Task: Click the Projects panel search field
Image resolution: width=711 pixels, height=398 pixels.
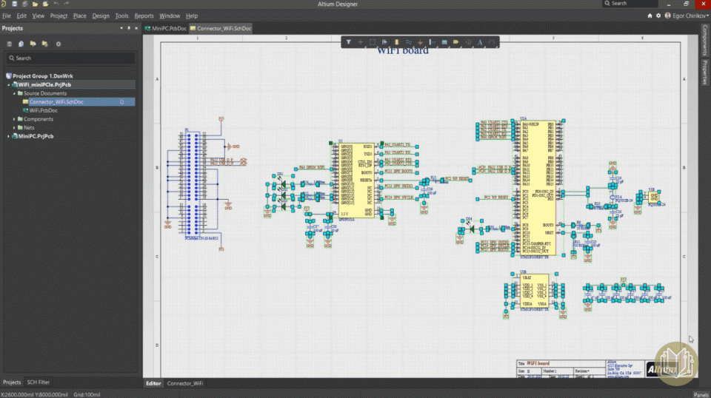Action: click(x=70, y=58)
